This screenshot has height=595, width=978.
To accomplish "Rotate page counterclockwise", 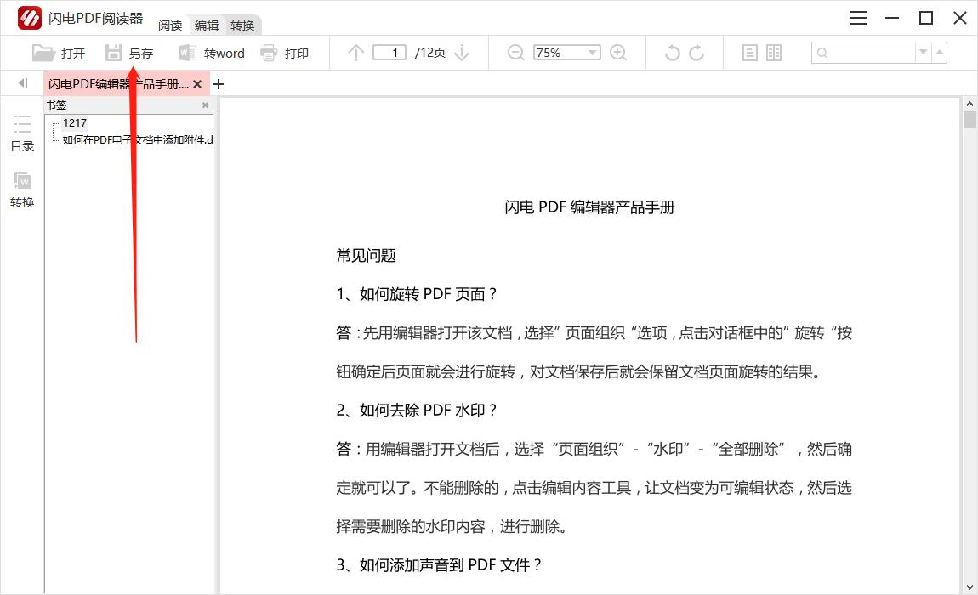I will (672, 53).
